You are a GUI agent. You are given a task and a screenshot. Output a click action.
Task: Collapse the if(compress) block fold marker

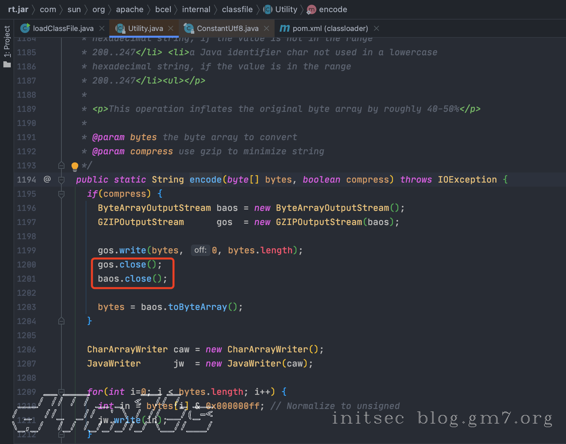point(61,194)
